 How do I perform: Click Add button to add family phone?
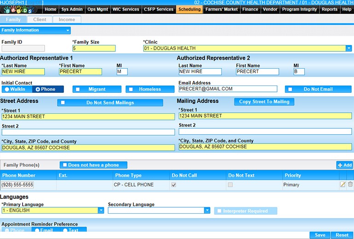[x=344, y=165]
